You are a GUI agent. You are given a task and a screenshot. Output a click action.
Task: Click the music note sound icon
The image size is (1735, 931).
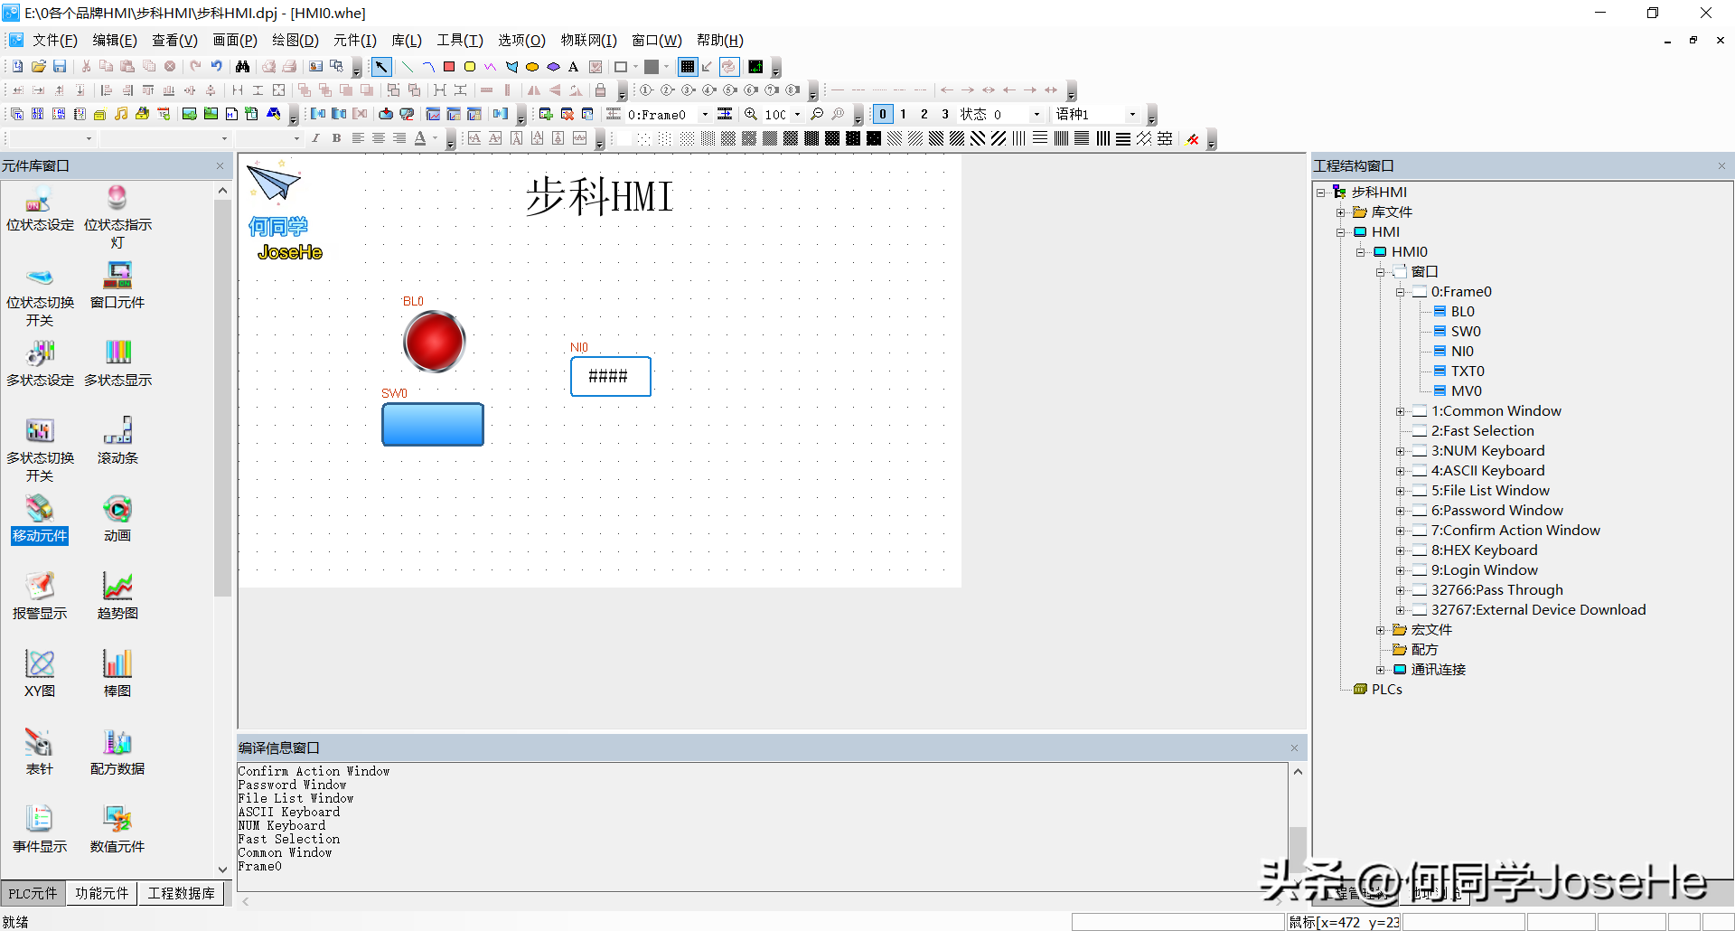tap(121, 115)
